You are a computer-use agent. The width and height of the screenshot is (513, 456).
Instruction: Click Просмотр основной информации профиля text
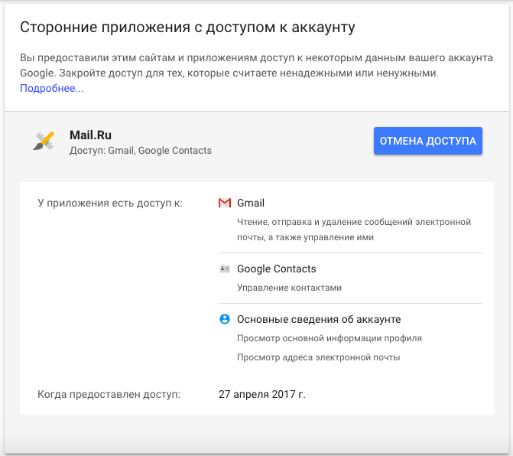pyautogui.click(x=329, y=338)
